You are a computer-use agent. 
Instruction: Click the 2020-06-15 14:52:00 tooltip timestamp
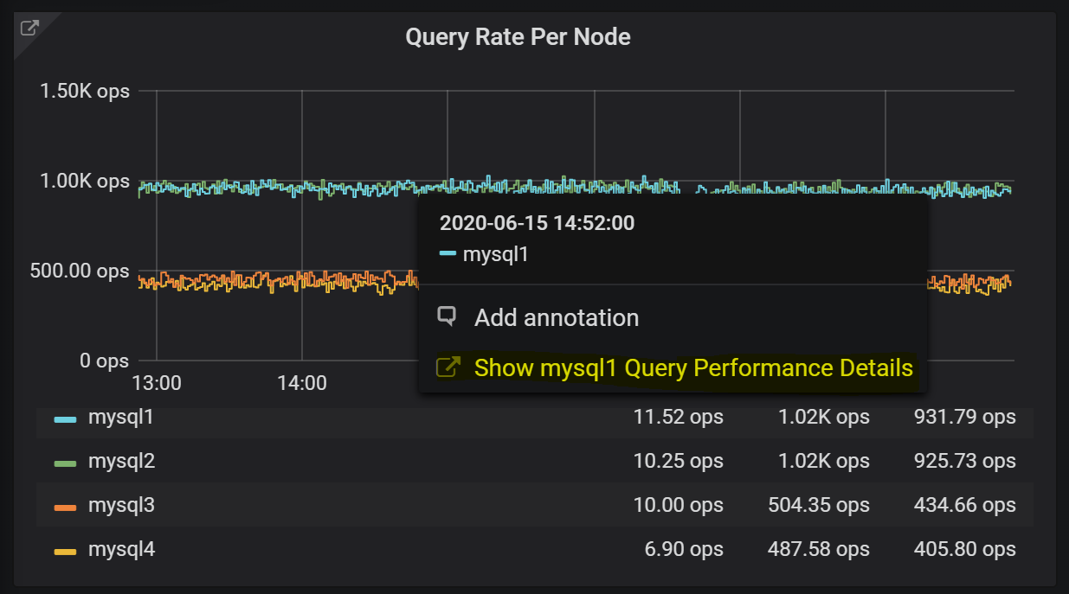tap(538, 222)
